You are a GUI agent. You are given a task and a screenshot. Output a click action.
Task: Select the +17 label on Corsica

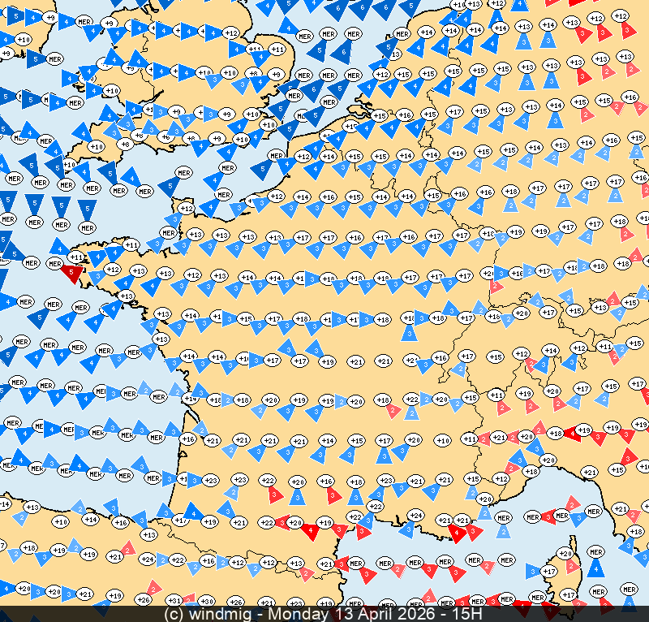[x=549, y=572]
